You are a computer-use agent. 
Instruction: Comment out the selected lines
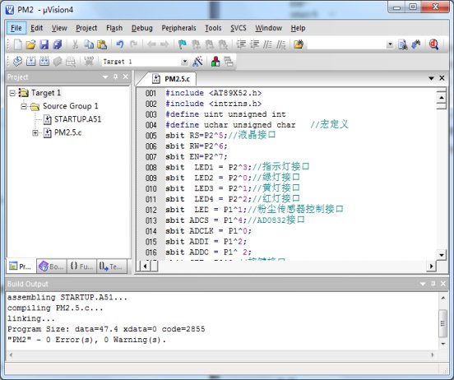(267, 44)
